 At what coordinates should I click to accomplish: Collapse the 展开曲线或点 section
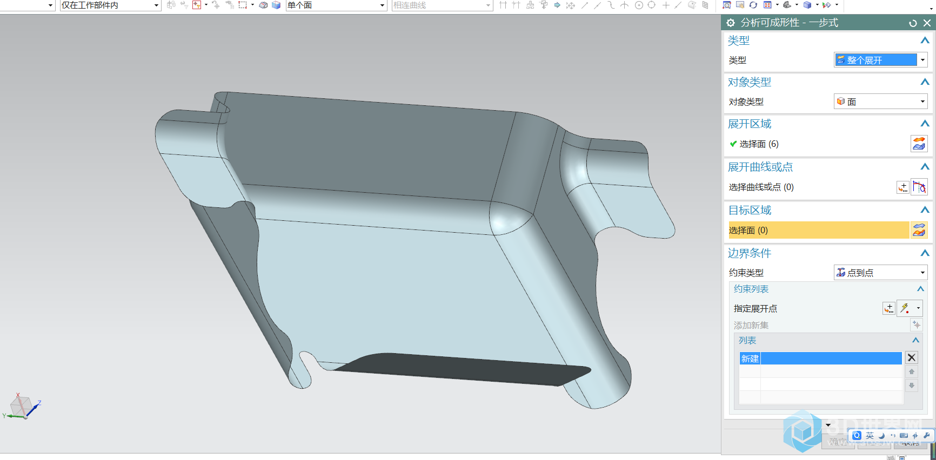pos(925,167)
